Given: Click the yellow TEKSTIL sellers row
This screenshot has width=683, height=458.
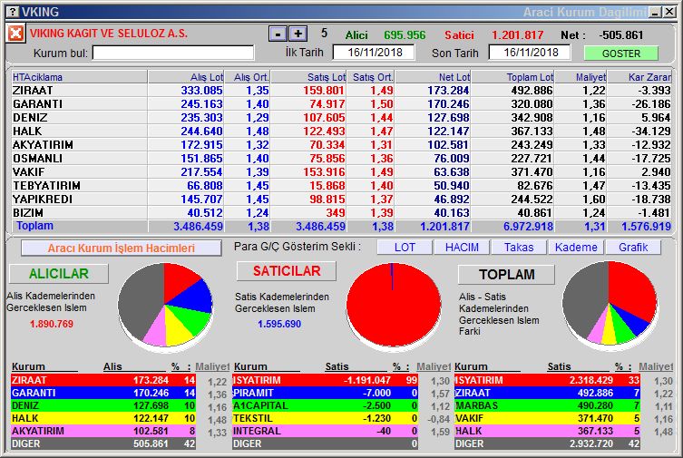Looking at the screenshot, I should tap(326, 418).
